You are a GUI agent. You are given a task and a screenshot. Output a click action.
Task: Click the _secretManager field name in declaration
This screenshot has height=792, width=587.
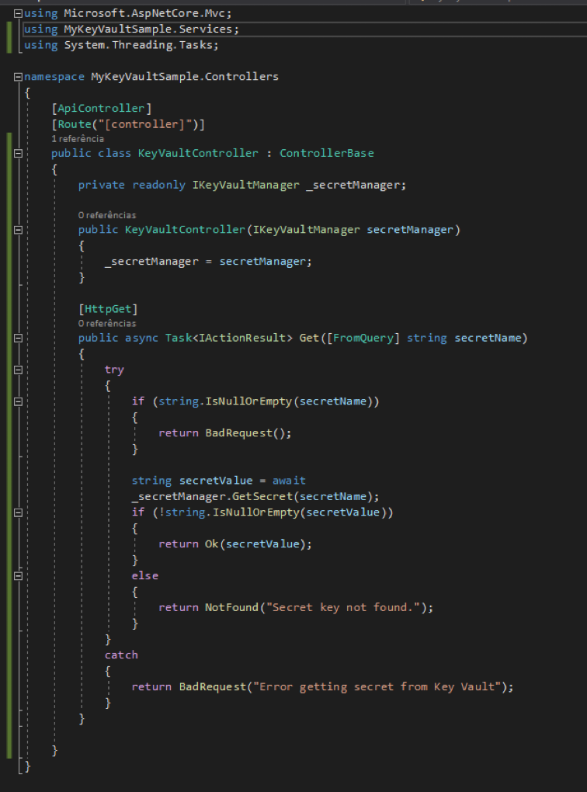coord(353,186)
